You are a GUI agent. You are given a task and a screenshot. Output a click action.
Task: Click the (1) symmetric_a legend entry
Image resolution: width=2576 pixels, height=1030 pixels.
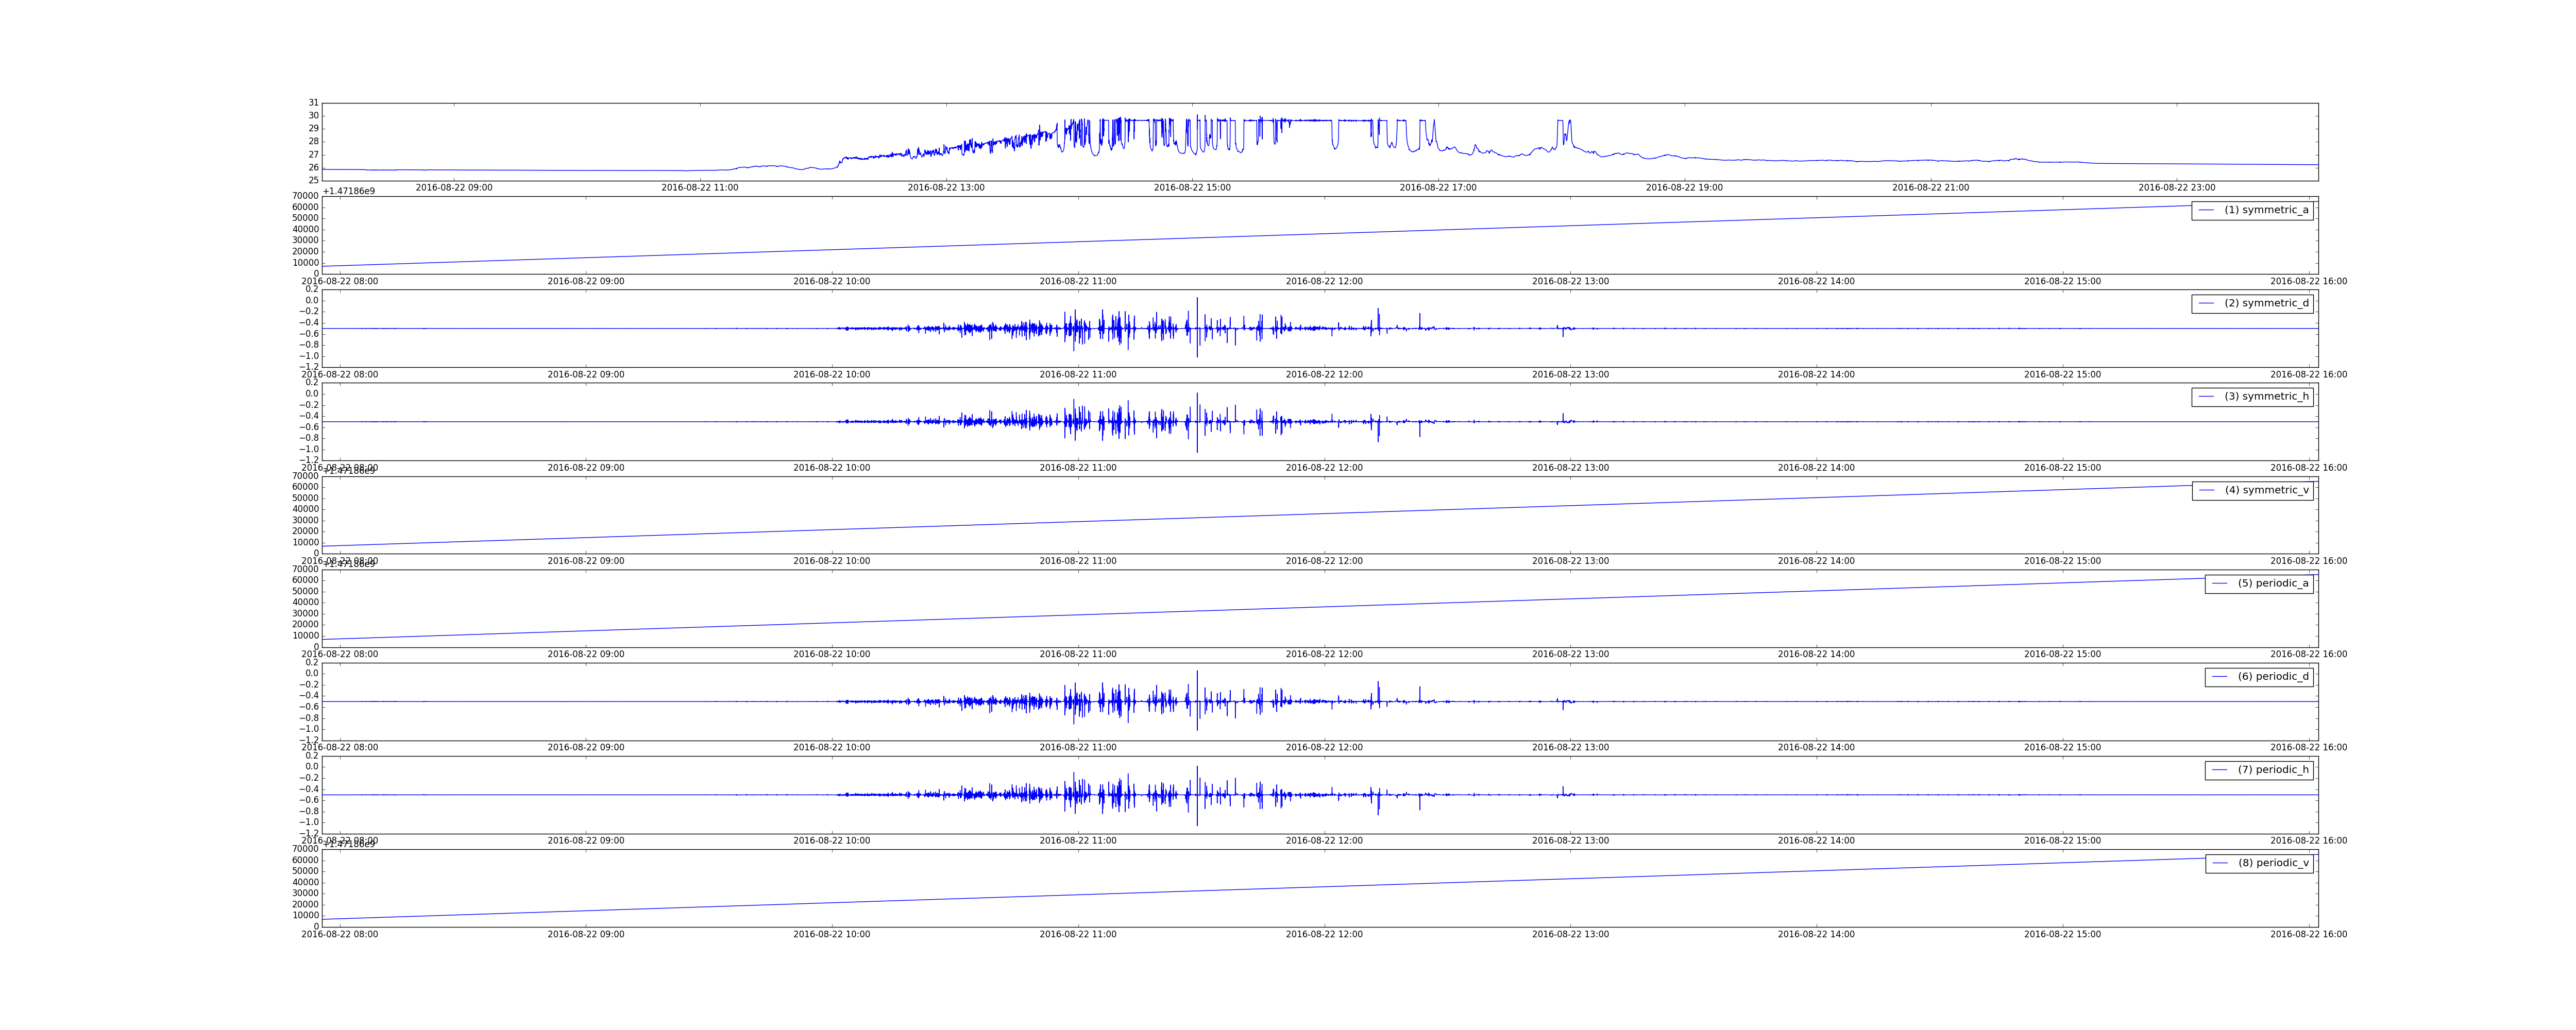coord(2266,210)
